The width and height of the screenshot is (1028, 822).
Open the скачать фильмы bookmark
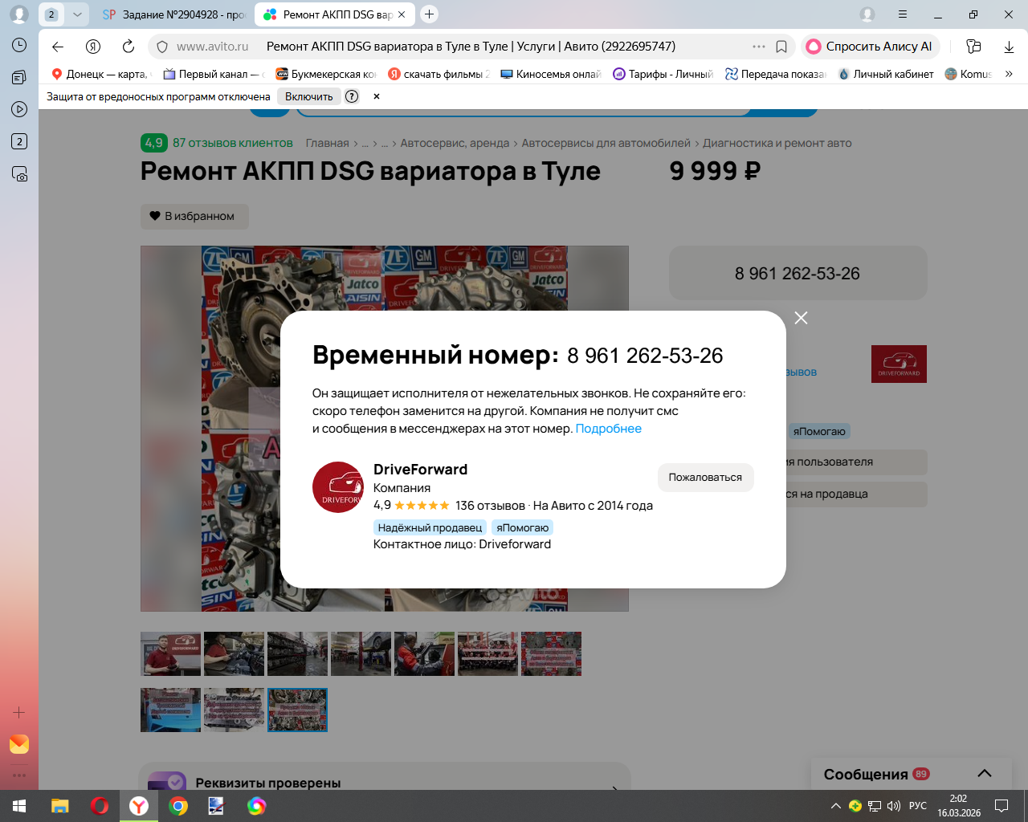pos(439,74)
